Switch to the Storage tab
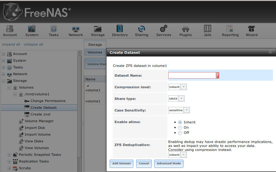276x172 pixels. coord(95,45)
